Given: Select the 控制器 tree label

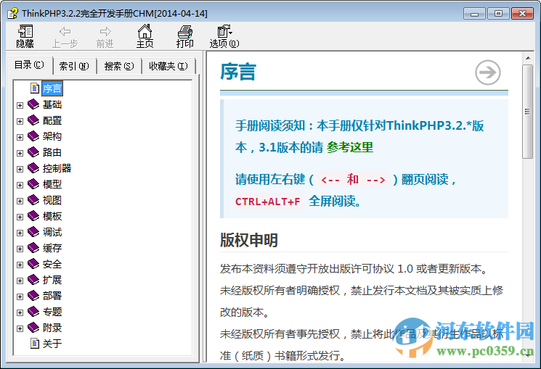Looking at the screenshot, I should coord(57,168).
